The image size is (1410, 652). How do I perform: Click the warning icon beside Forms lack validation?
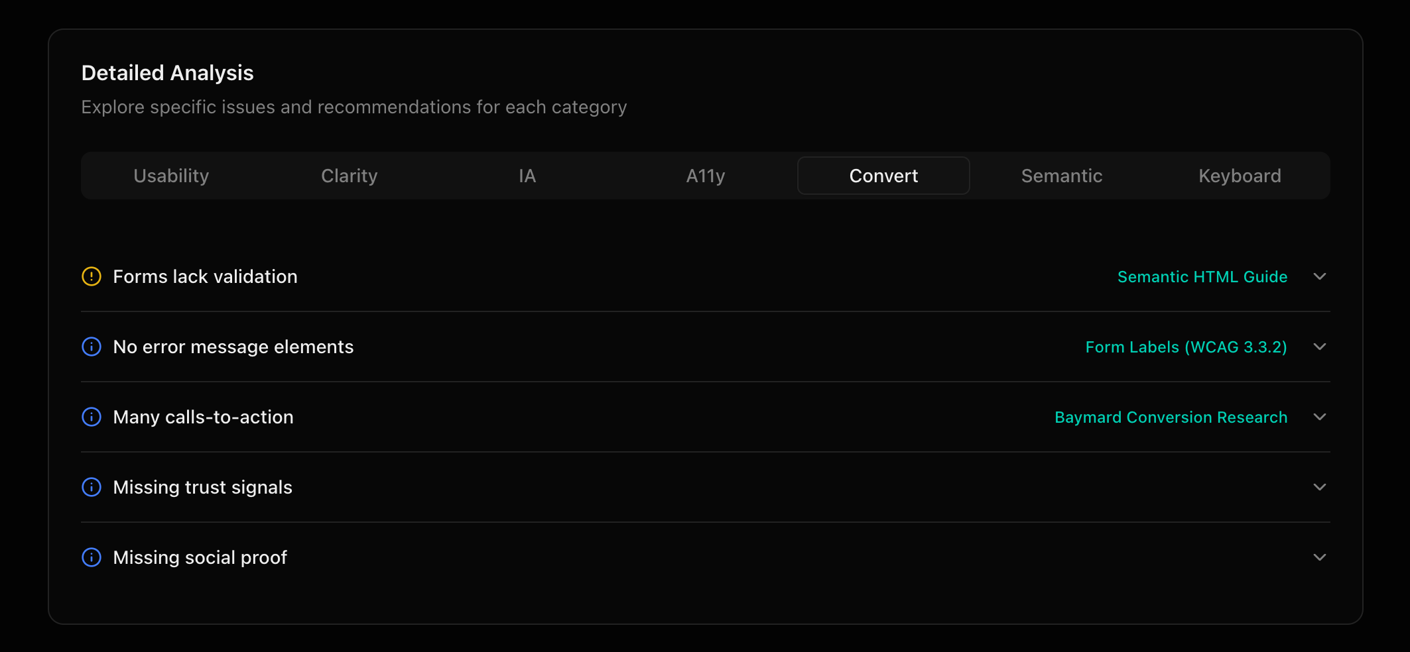tap(92, 276)
